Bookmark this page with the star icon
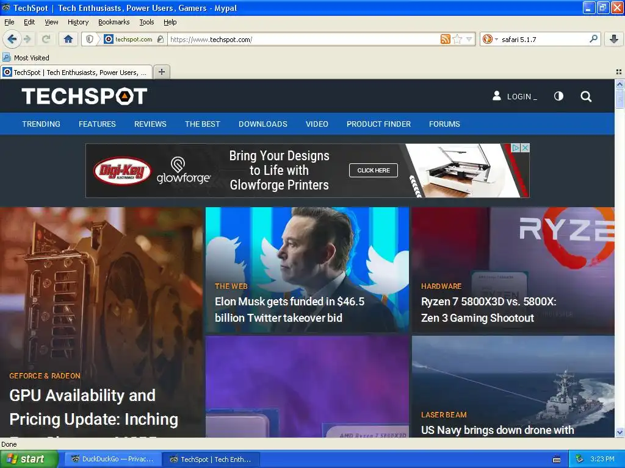 (457, 39)
